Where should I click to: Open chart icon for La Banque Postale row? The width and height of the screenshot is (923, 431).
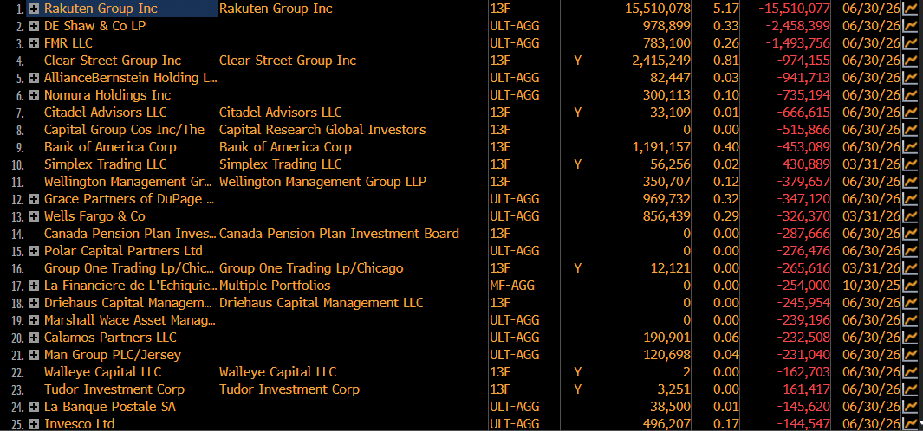pos(910,407)
